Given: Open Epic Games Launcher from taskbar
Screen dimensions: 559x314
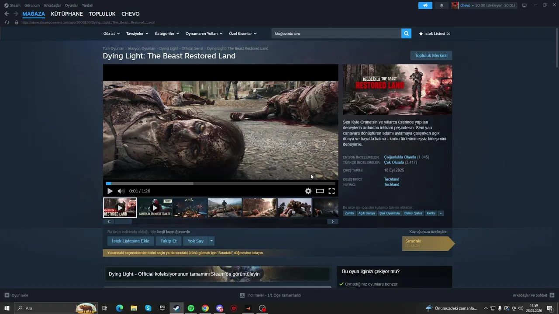Looking at the screenshot, I should 162,308.
